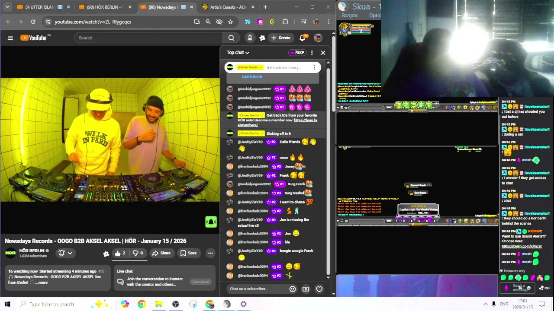Open the Chrome extensions puzzle icon
Screen dimensions: 554x311
[x=285, y=22]
